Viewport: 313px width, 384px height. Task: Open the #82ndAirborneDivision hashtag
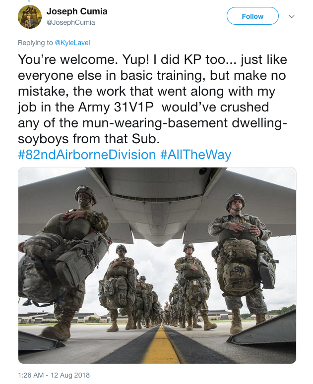tap(87, 155)
